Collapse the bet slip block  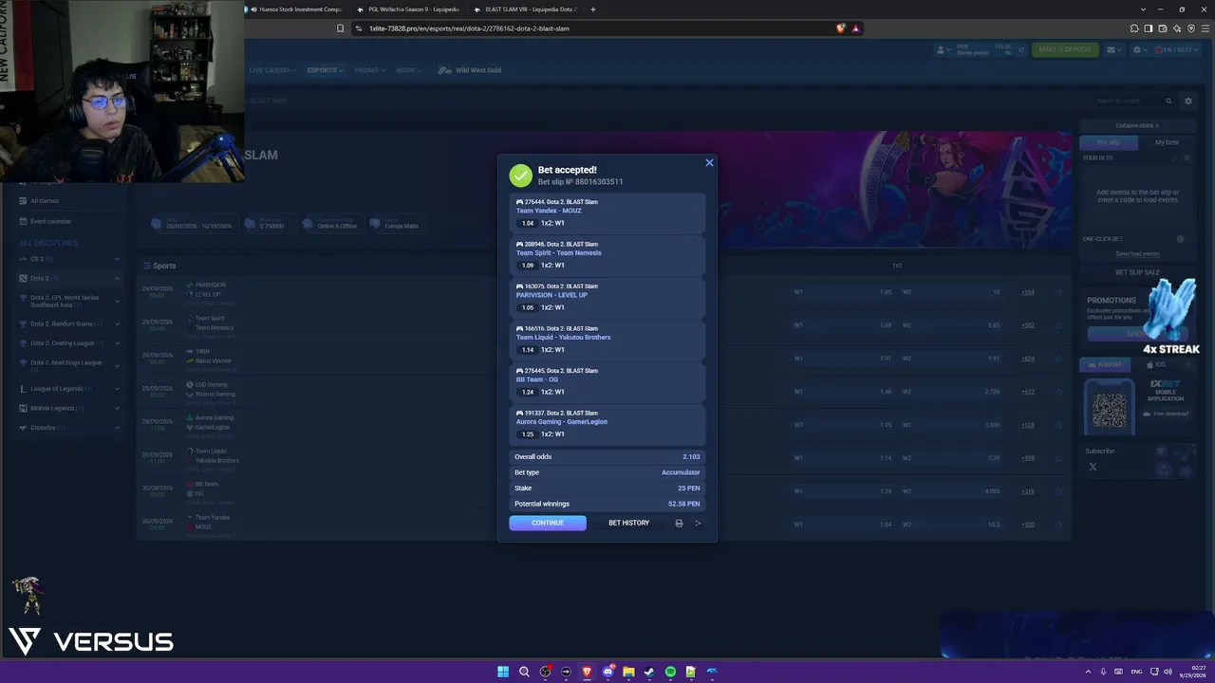coord(1137,125)
